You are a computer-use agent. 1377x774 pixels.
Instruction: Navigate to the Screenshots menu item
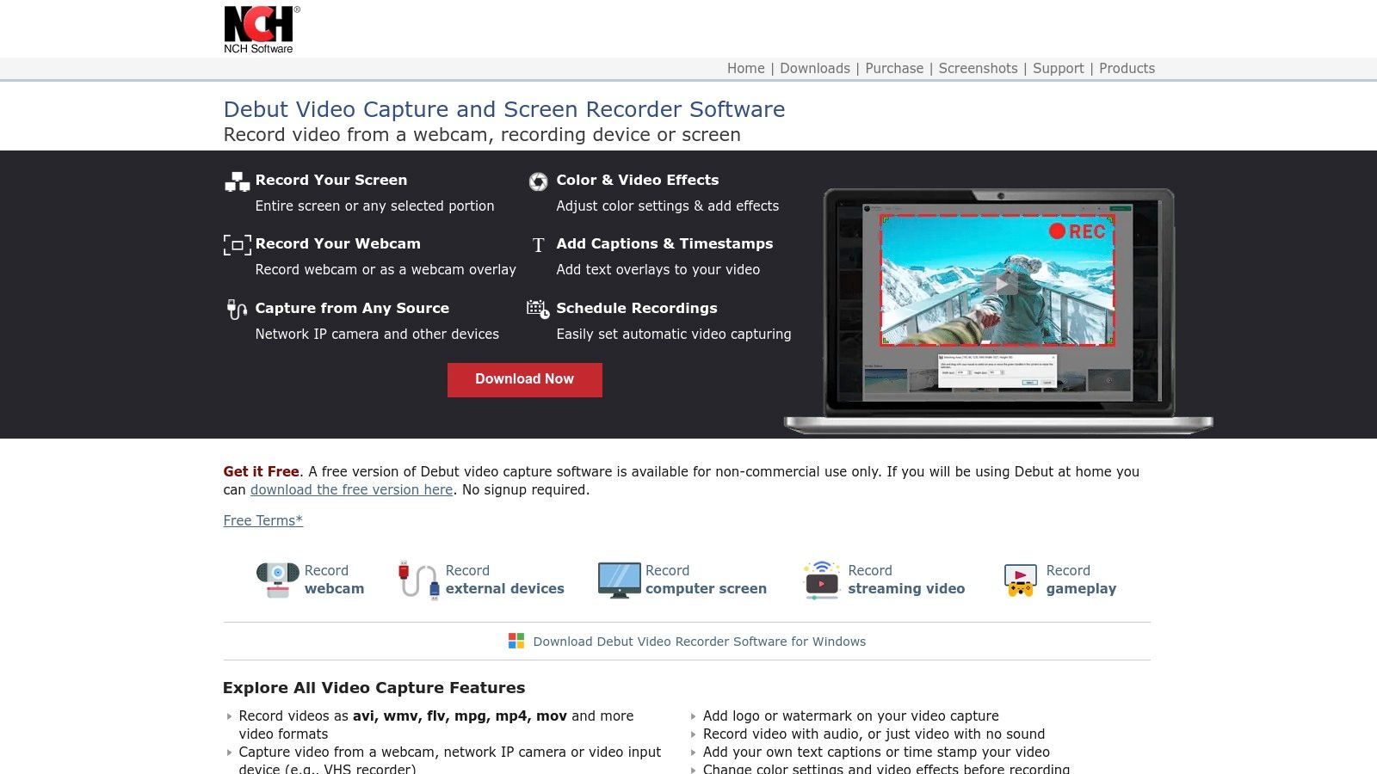[x=978, y=68]
